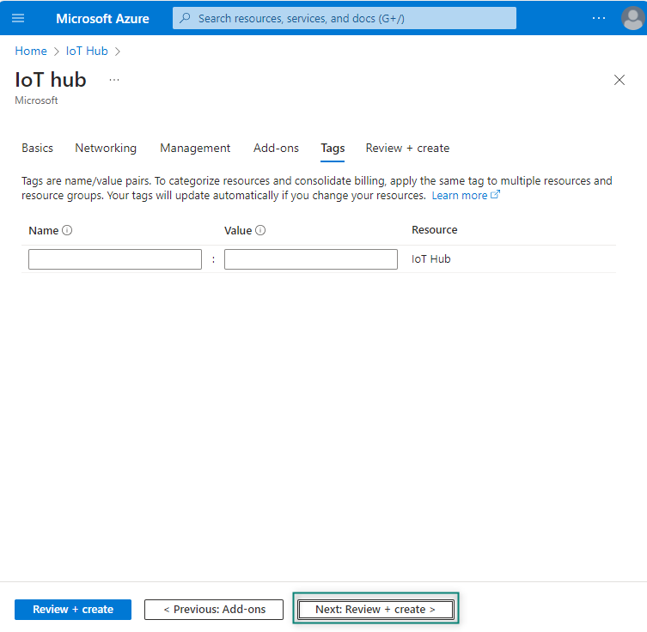Close the IoT hub pane
The image size is (647, 632).
pyautogui.click(x=620, y=80)
